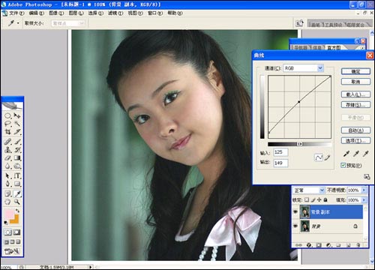The height and width of the screenshot is (270, 375).
Task: Click the 取消 Cancel button in Curves
Action: pyautogui.click(x=355, y=82)
